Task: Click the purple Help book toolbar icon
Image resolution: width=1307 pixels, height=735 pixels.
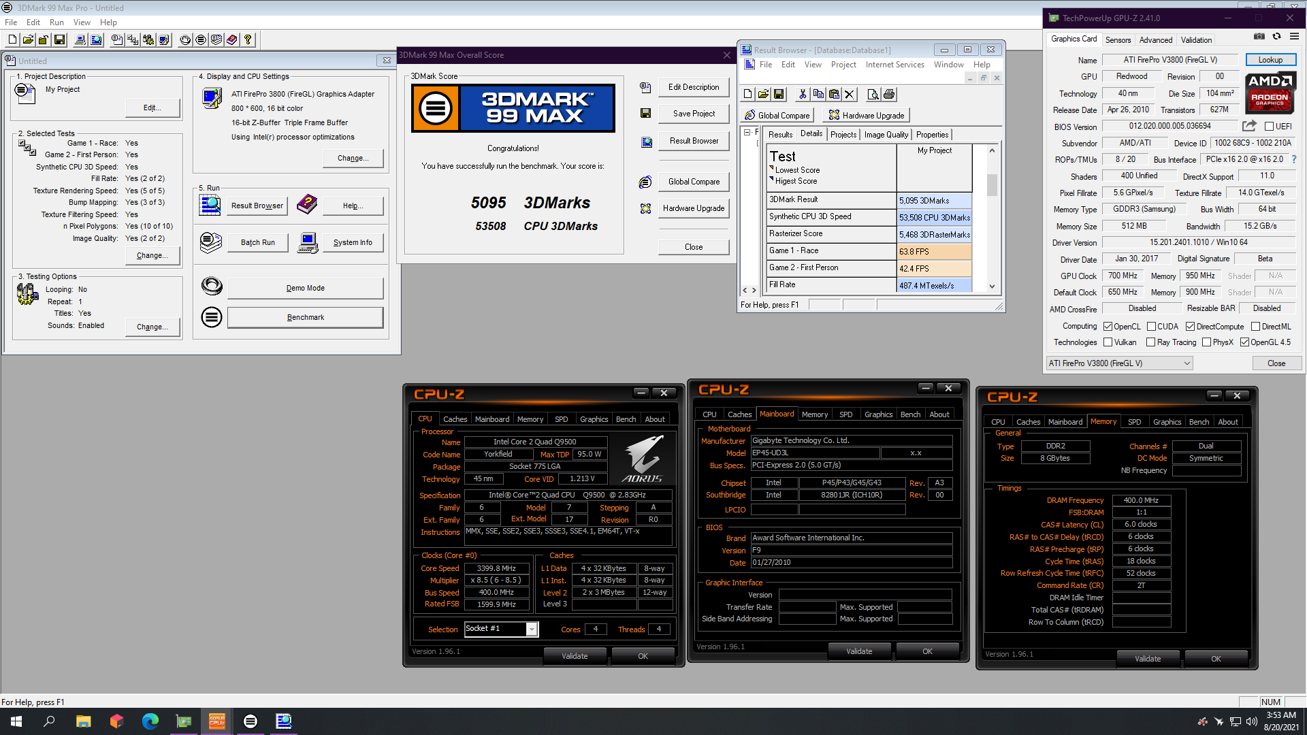Action: pyautogui.click(x=232, y=40)
